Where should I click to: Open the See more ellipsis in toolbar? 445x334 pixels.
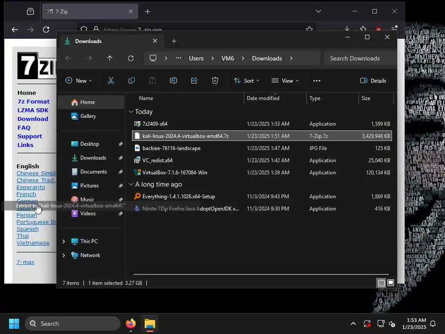(x=317, y=80)
